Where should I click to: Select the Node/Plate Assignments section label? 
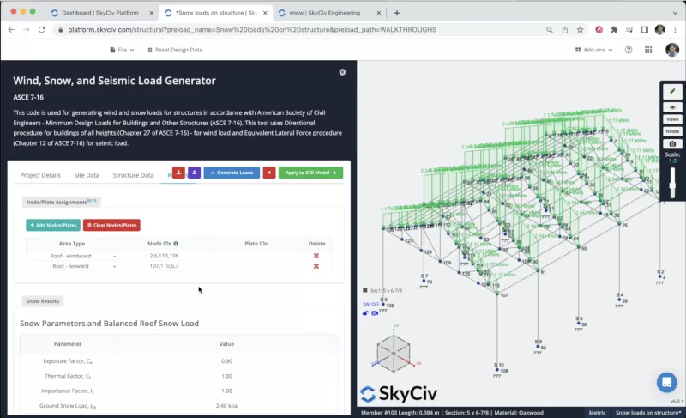[x=61, y=202]
